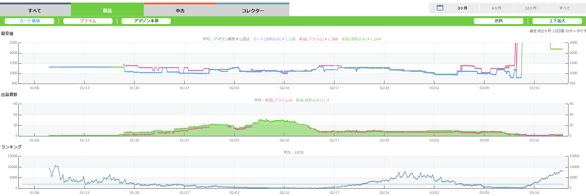The image size is (586, 196).
Task: Click the 平均：1970 ranking label
Action: click(x=293, y=152)
